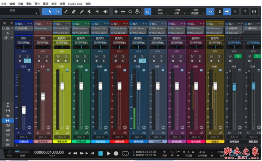
Task: Open the video player filmstrip icon
Action: (254, 11)
